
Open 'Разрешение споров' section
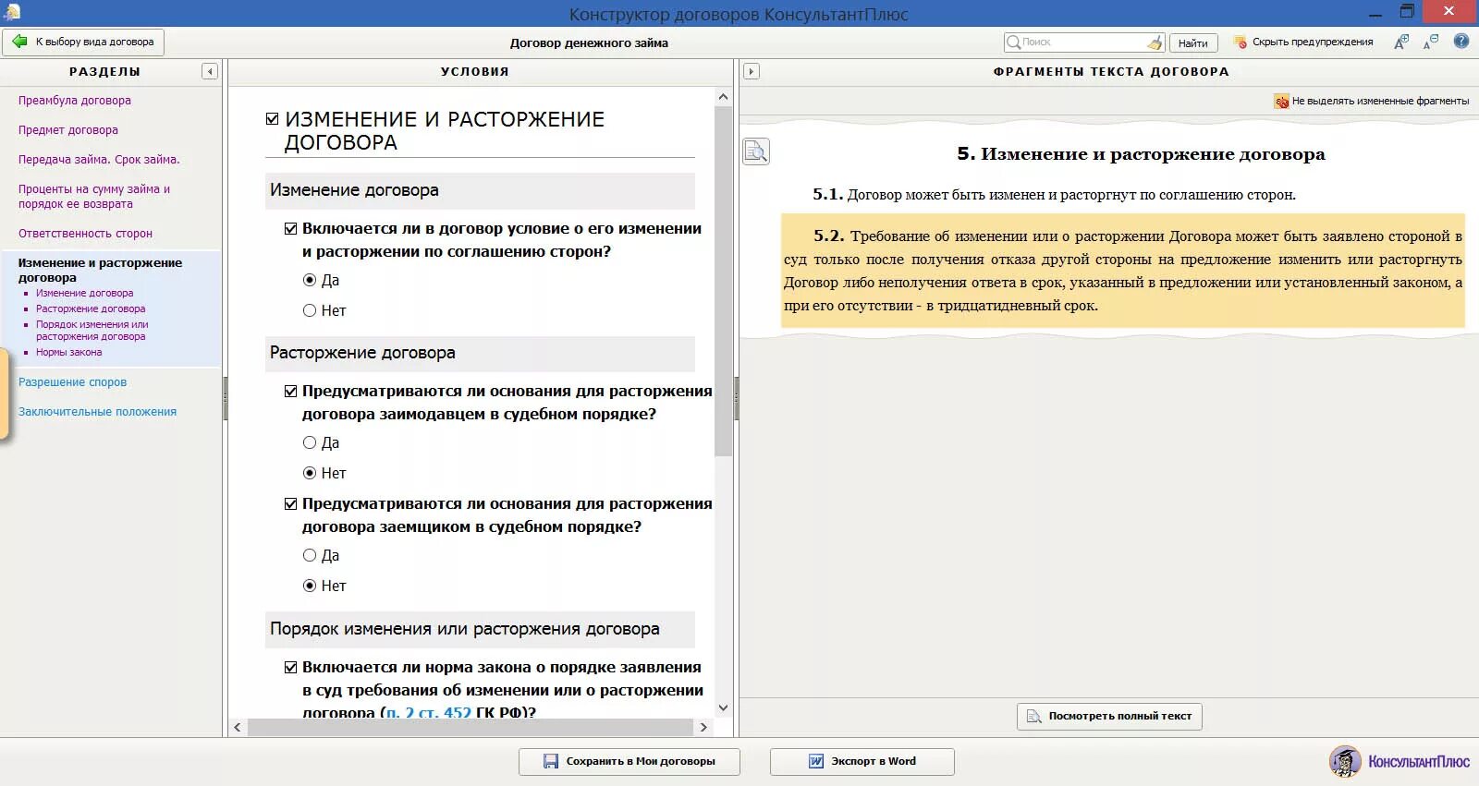(72, 382)
